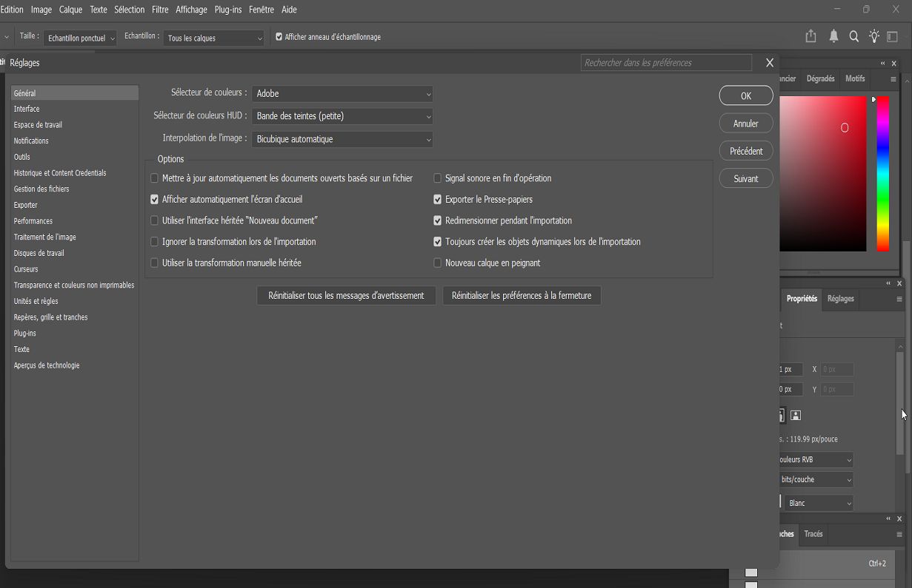
Task: Open Sélecteur de couleurs HUD dropdown
Action: point(342,116)
